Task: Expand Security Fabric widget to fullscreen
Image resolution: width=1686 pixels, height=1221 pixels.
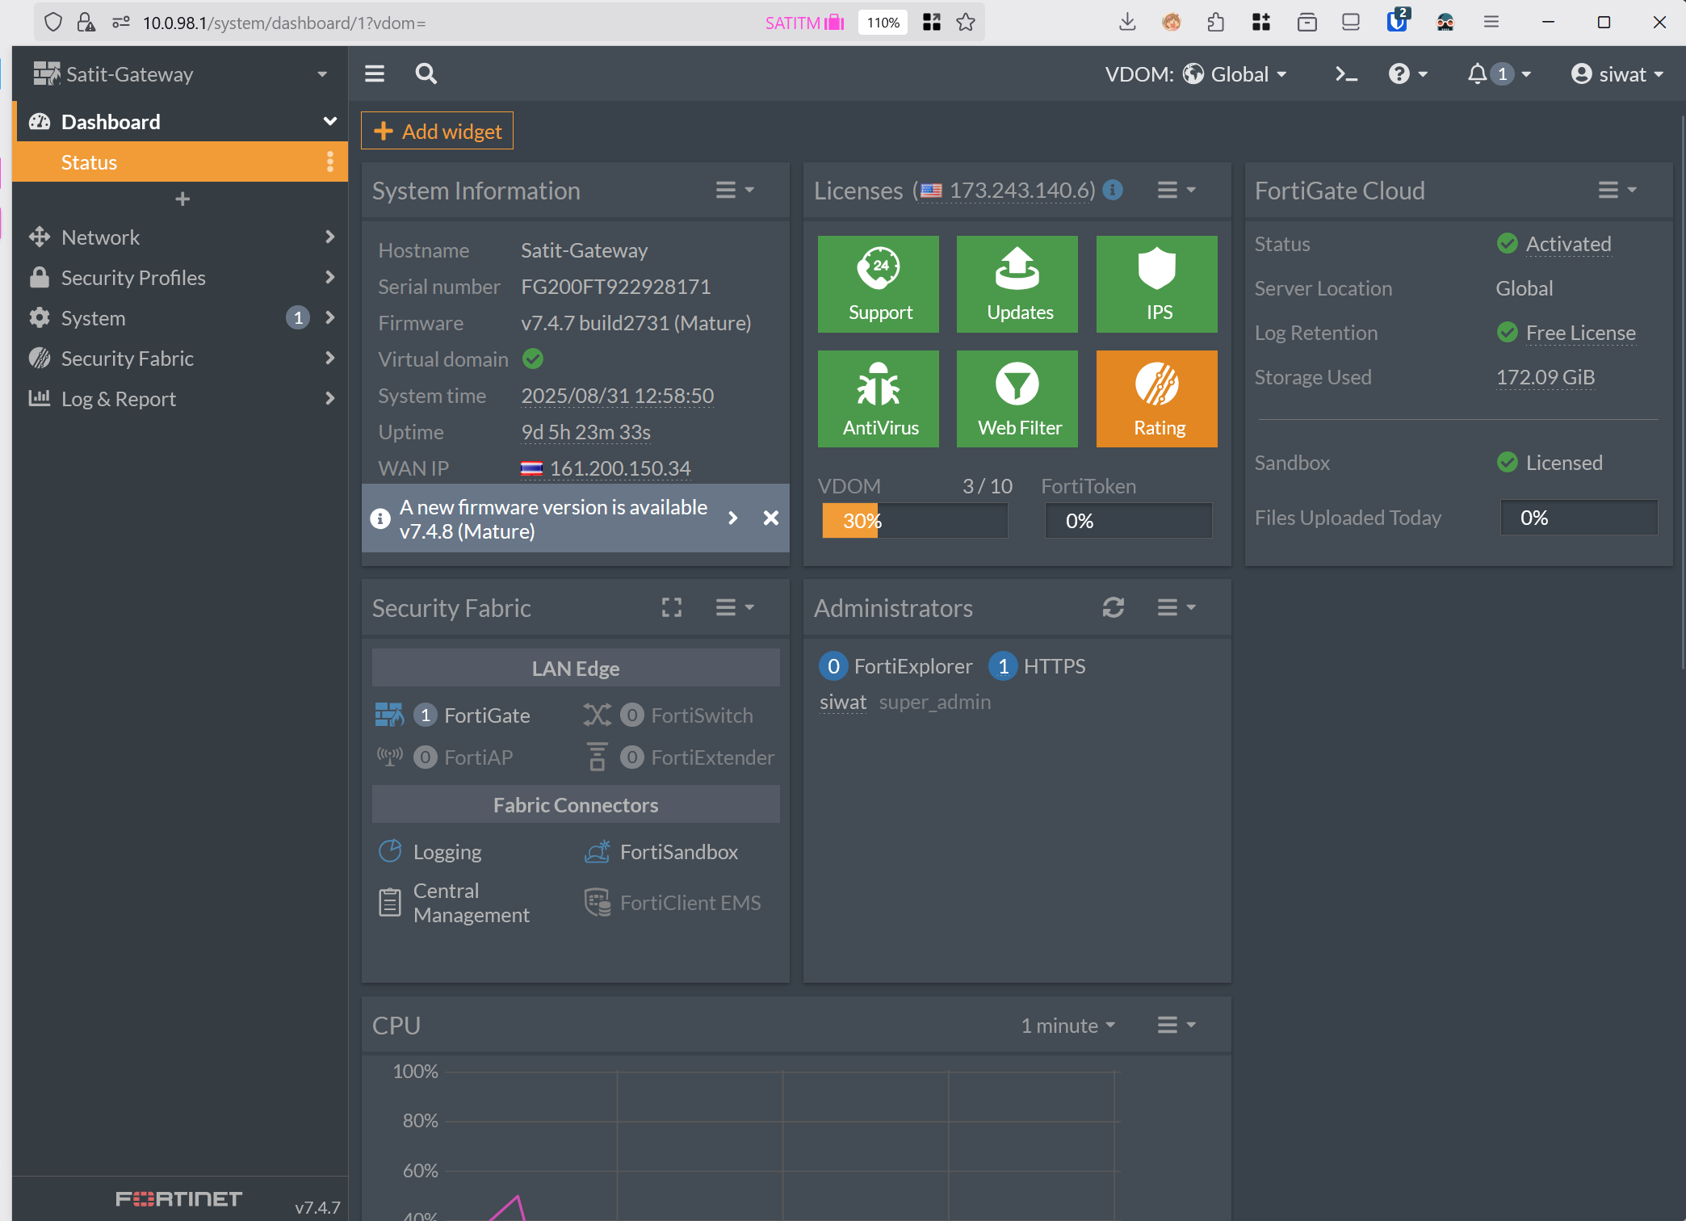Action: pos(672,607)
